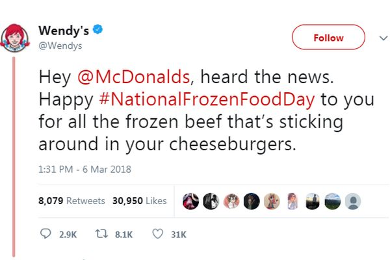Like the tweet with the heart icon
This screenshot has height=260, width=390.
coord(157,234)
